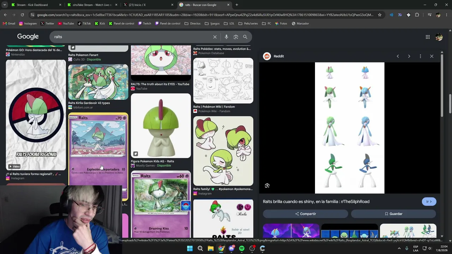Screen dimensions: 452x254
Task: Open the Twitch bookmark
Action: (144, 24)
